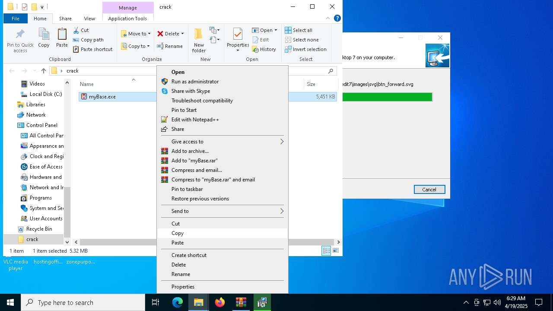
Task: Sort by the Size column header
Action: tap(311, 84)
